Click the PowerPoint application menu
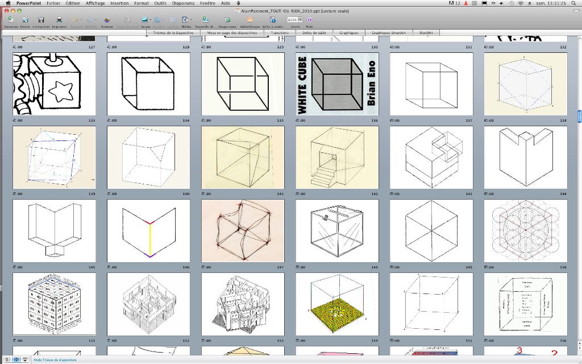Image resolution: width=582 pixels, height=364 pixels. 28,3
